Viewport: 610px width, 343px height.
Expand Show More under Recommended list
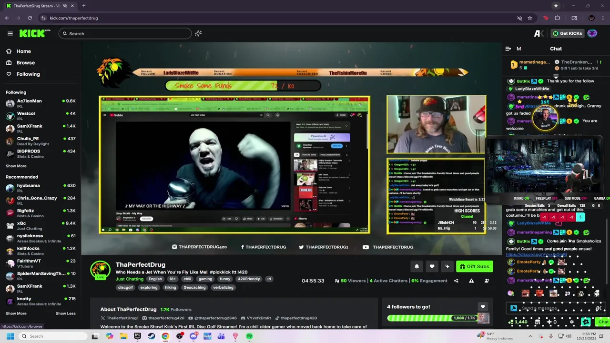[16, 313]
